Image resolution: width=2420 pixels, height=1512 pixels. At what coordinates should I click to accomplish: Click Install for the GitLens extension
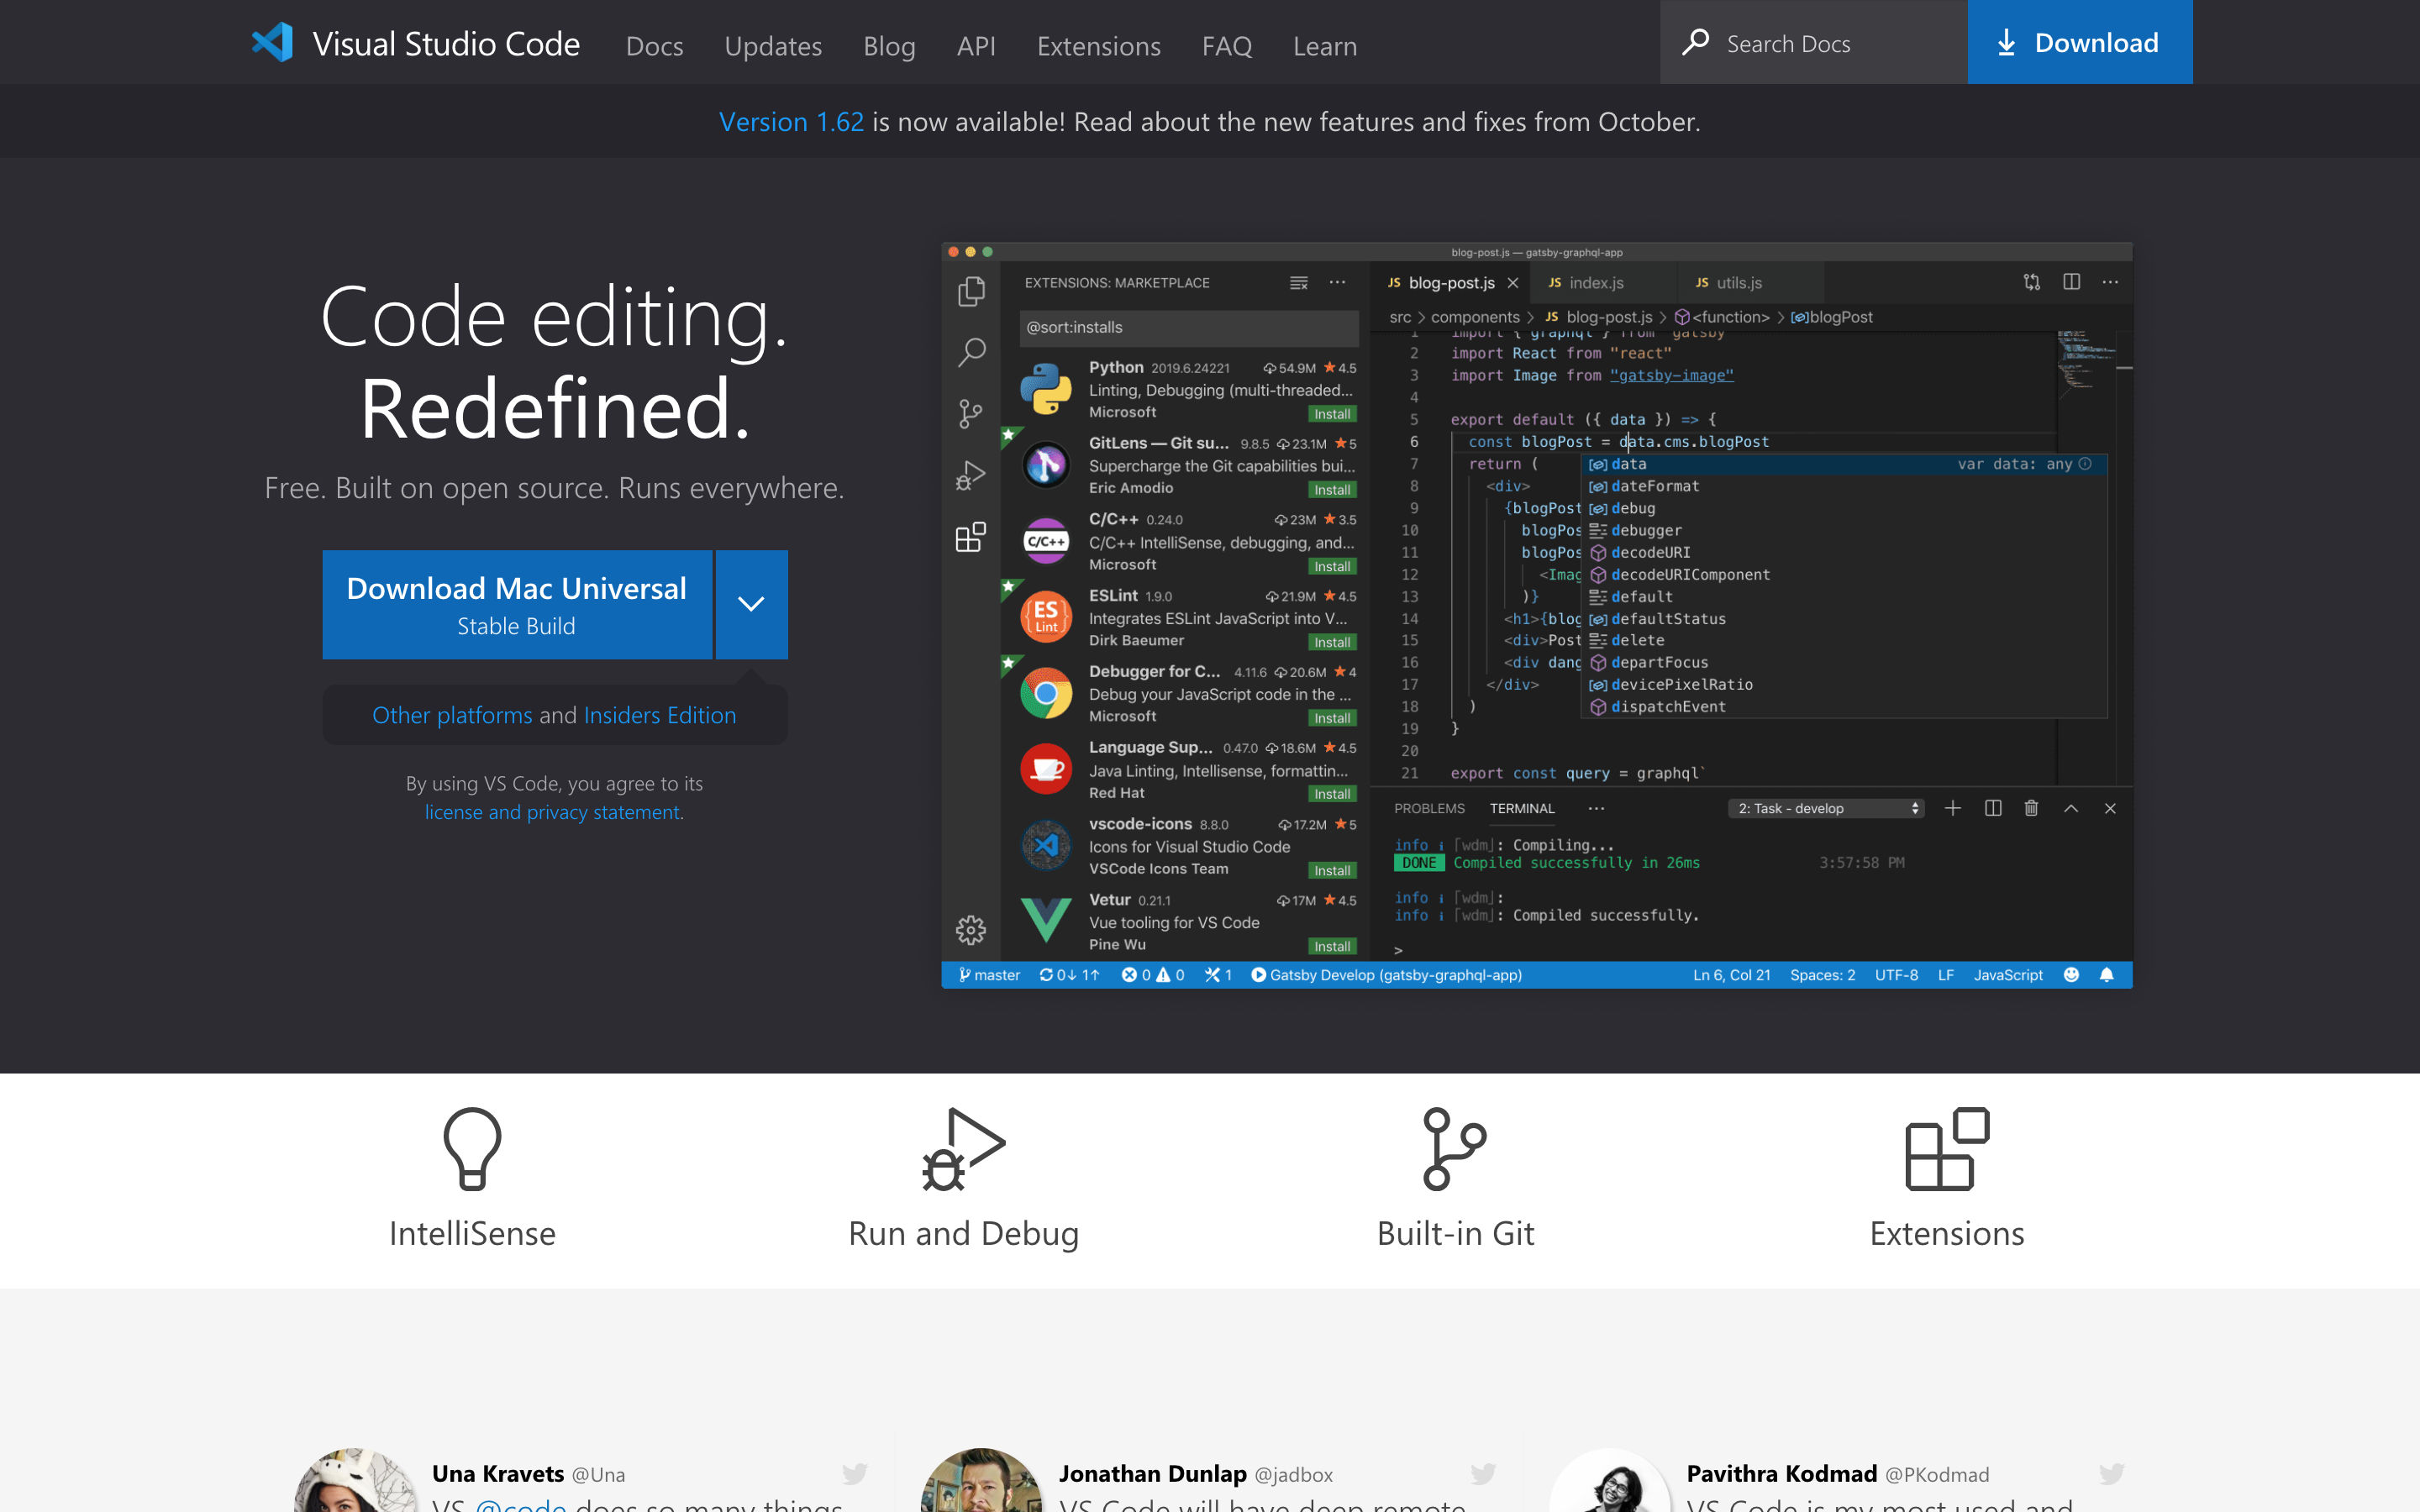1332,490
